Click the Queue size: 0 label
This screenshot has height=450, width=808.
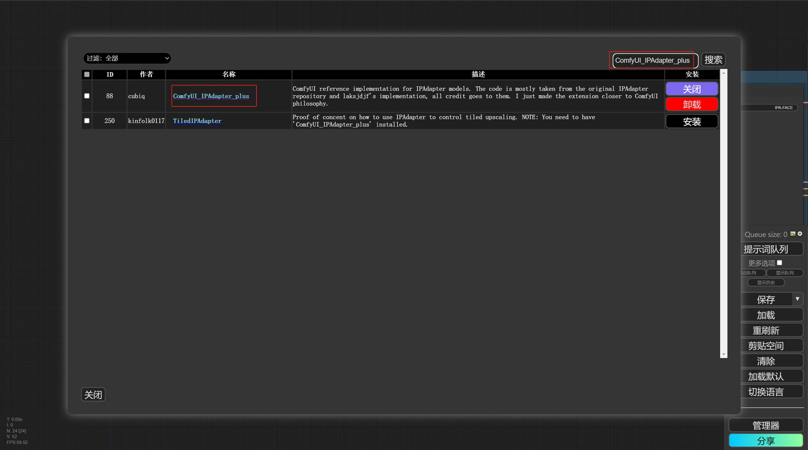(766, 234)
